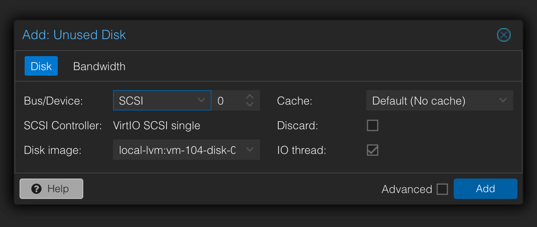
Task: Toggle the Advanced options checkbox
Action: click(442, 189)
